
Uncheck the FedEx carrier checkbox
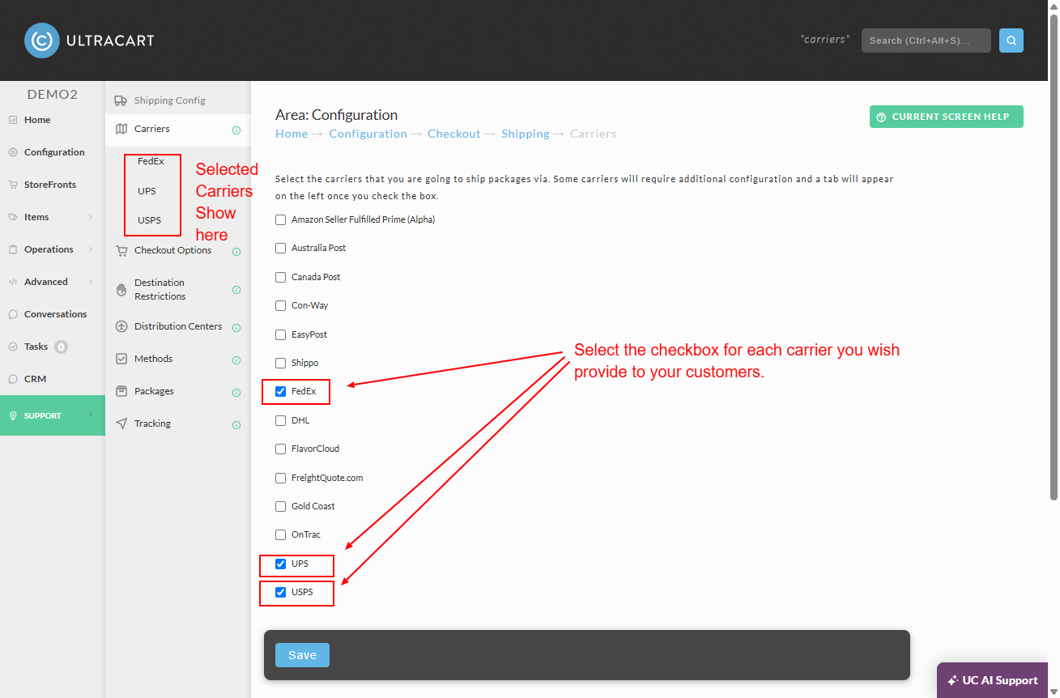point(281,392)
